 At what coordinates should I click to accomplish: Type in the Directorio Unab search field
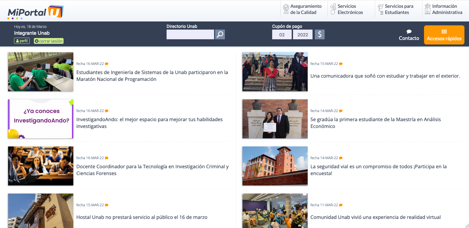[190, 34]
